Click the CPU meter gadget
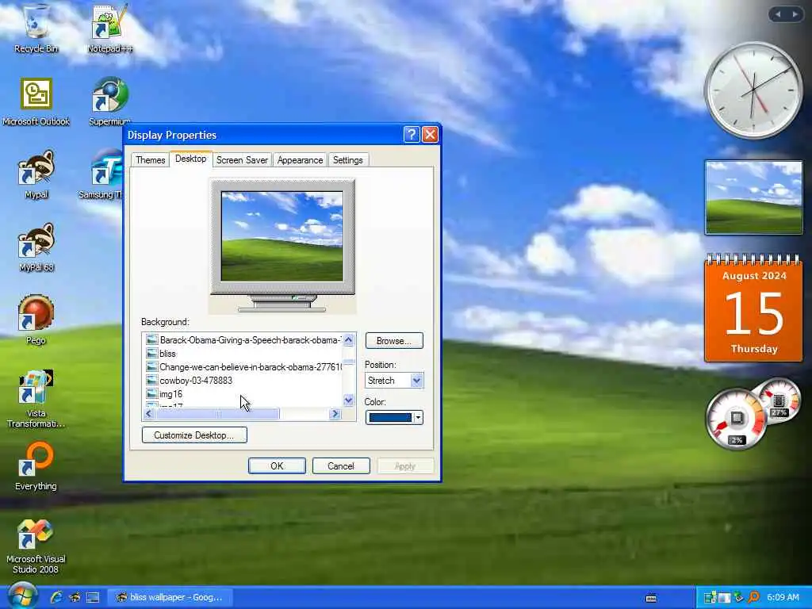 coord(736,419)
